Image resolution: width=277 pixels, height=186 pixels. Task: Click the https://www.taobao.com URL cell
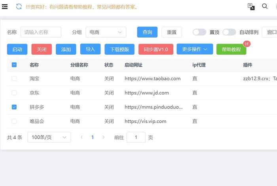(x=153, y=78)
